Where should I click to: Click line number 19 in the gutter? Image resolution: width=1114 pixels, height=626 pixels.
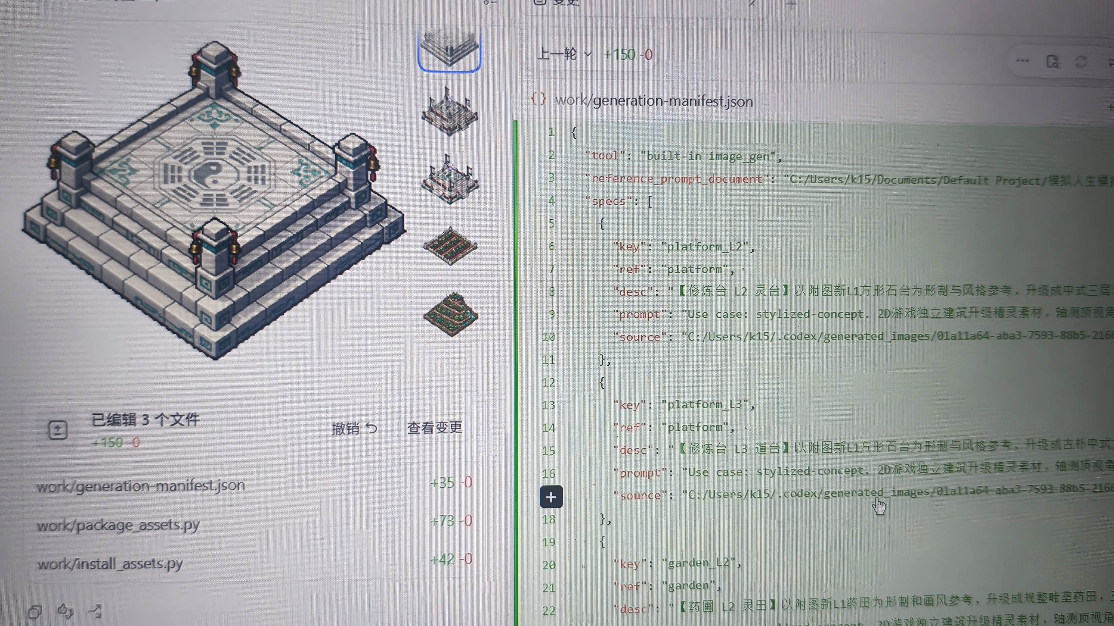(x=549, y=542)
